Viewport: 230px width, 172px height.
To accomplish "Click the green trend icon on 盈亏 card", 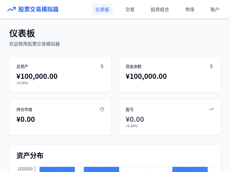I will (211, 109).
